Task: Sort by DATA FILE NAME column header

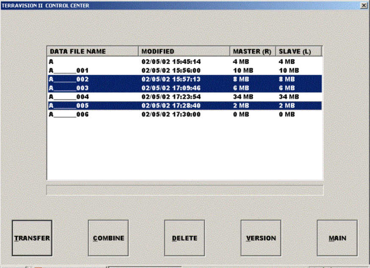Action: coord(93,52)
